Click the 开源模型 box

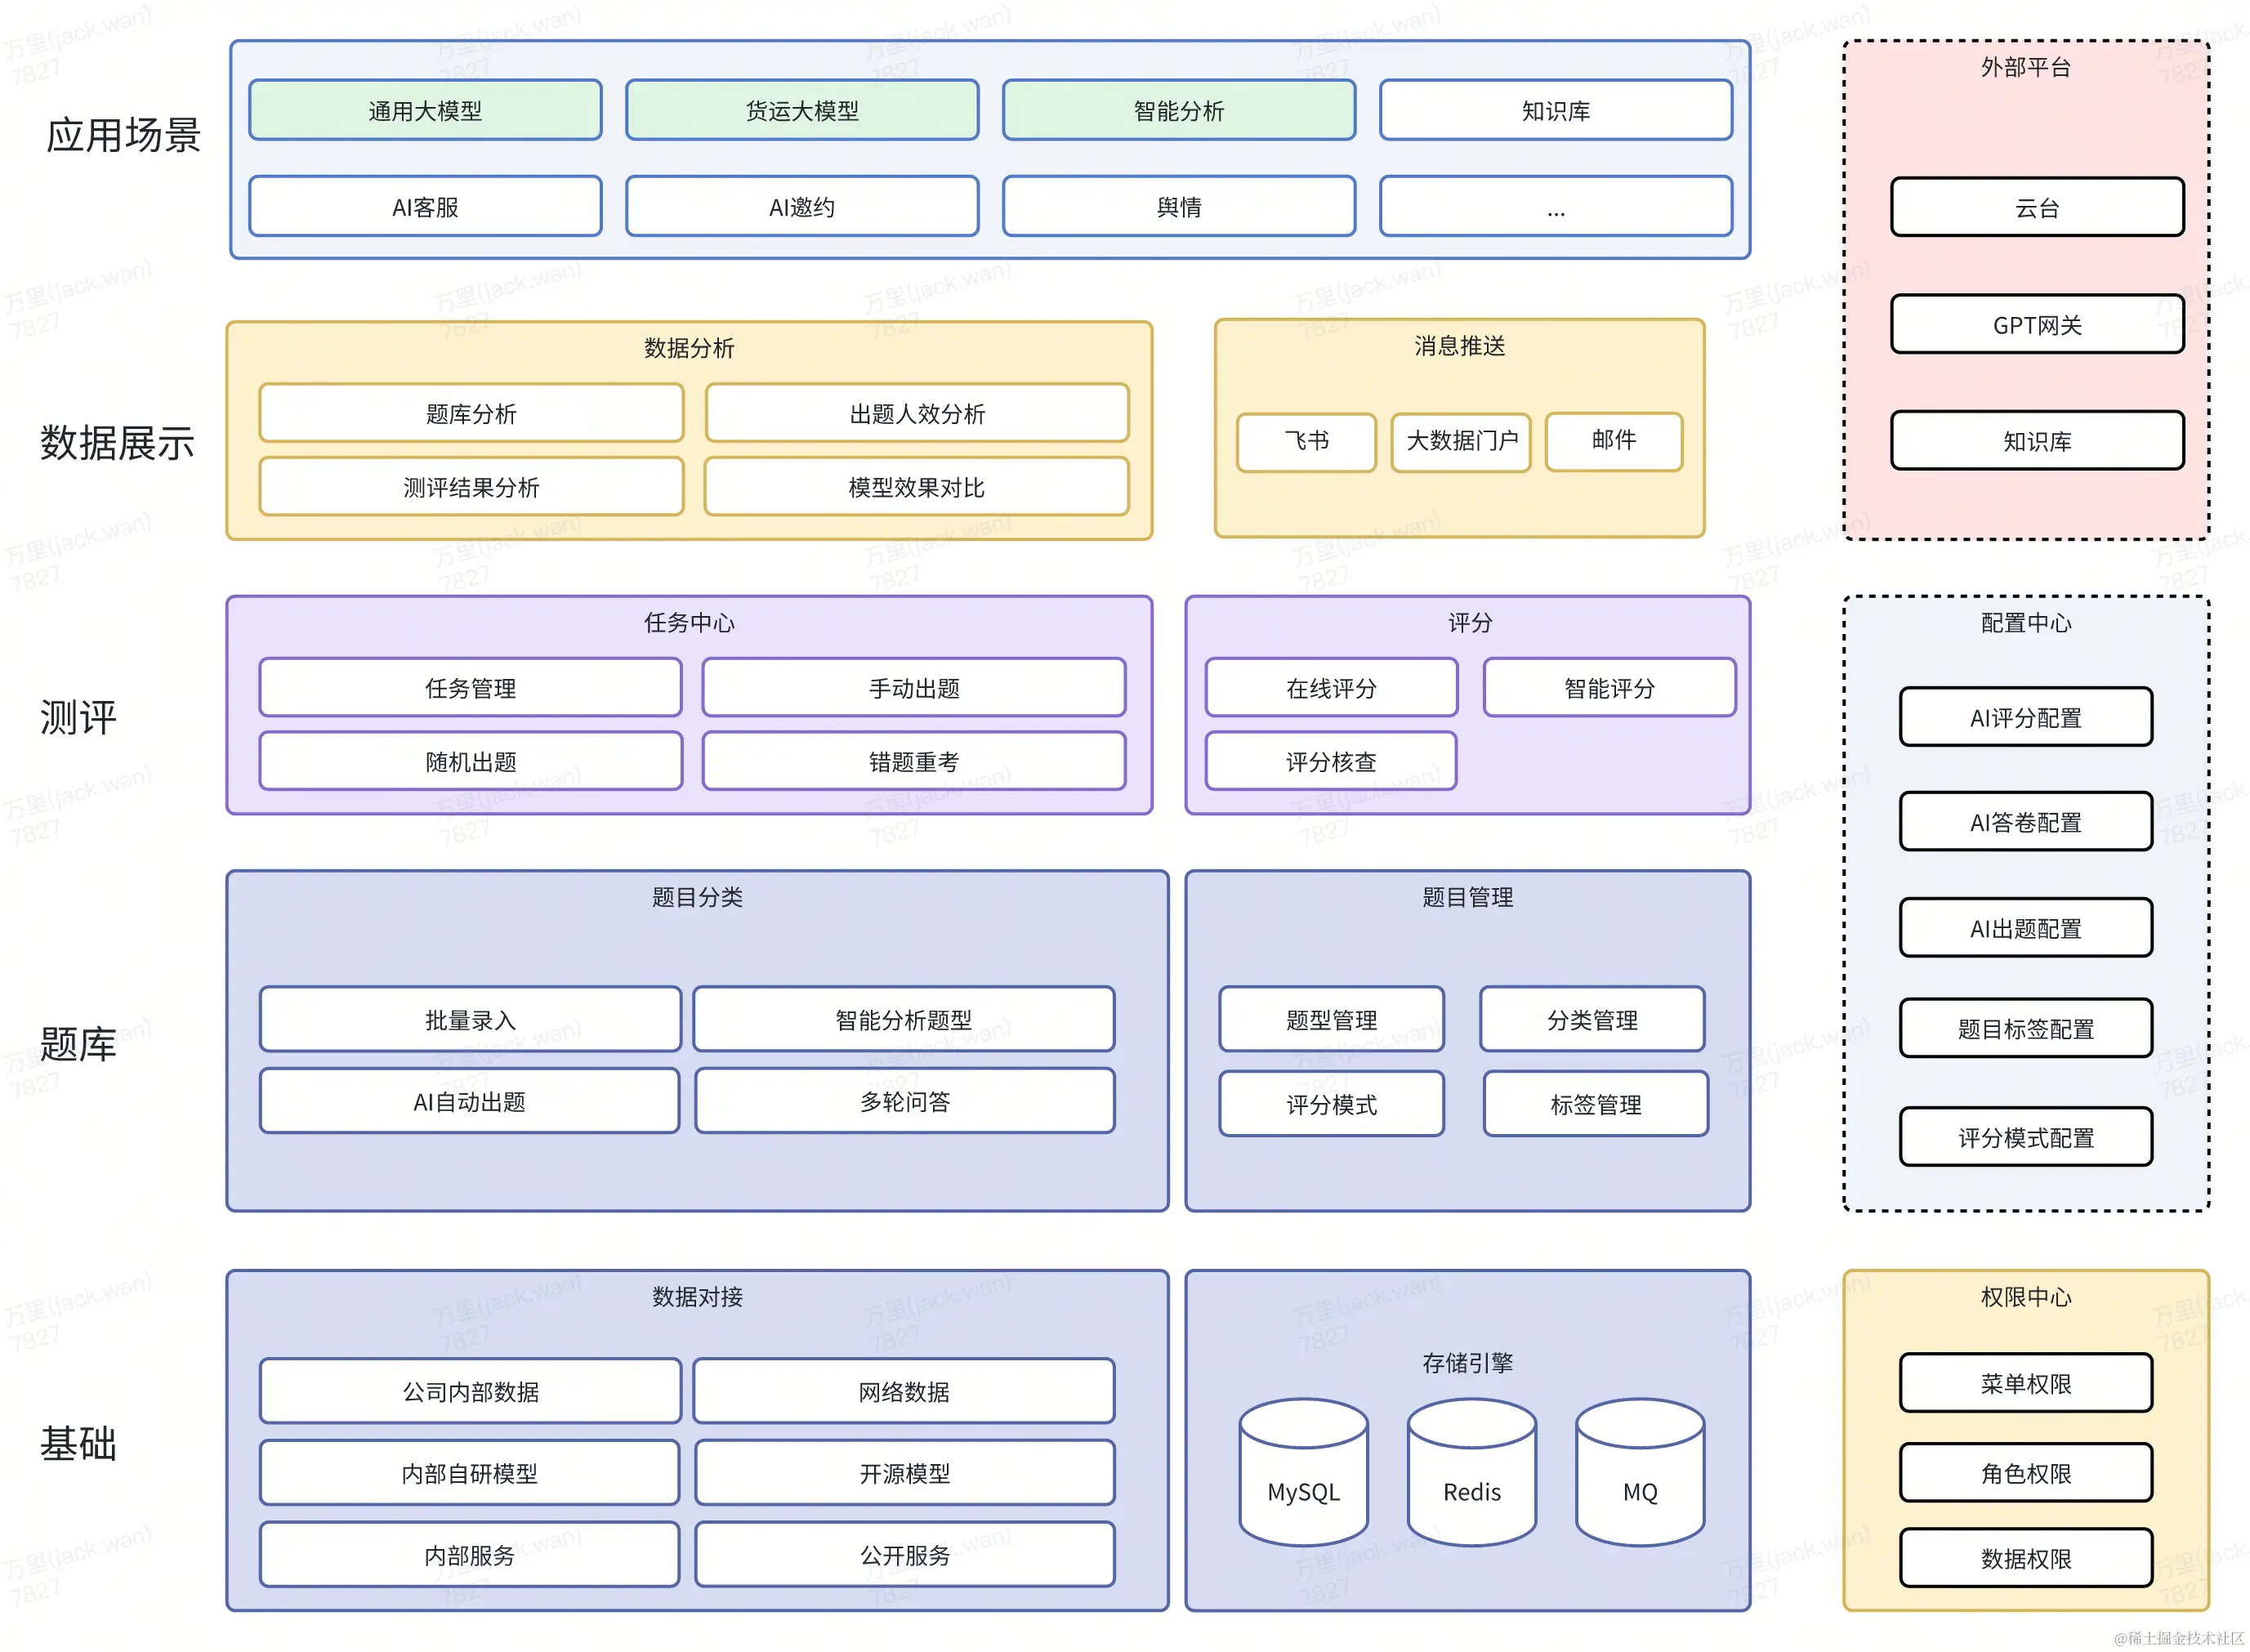[904, 1473]
